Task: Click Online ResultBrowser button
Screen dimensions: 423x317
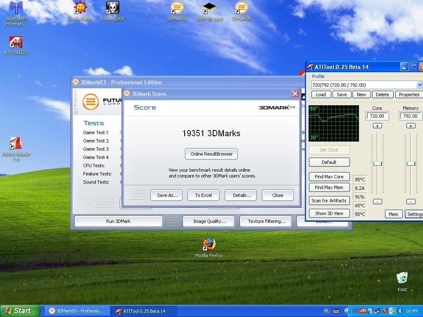Action: tap(211, 154)
